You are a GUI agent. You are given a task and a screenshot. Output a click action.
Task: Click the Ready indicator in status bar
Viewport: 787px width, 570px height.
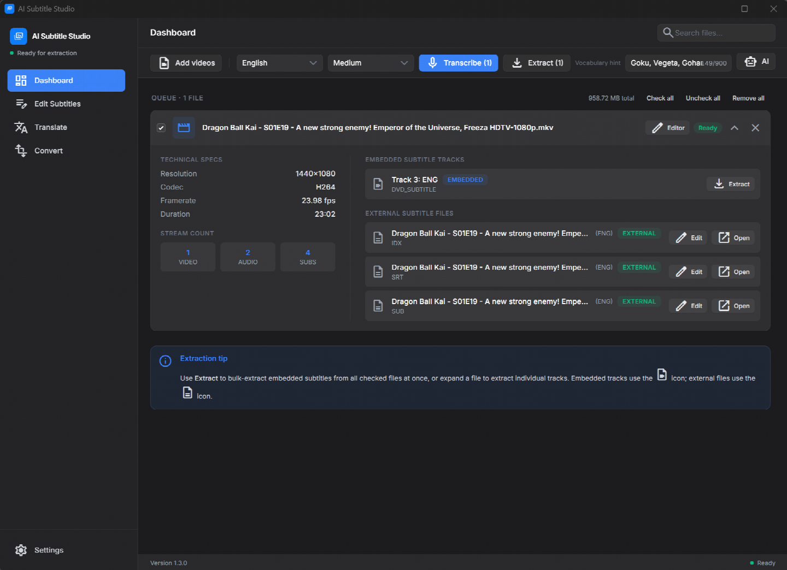[x=763, y=563]
